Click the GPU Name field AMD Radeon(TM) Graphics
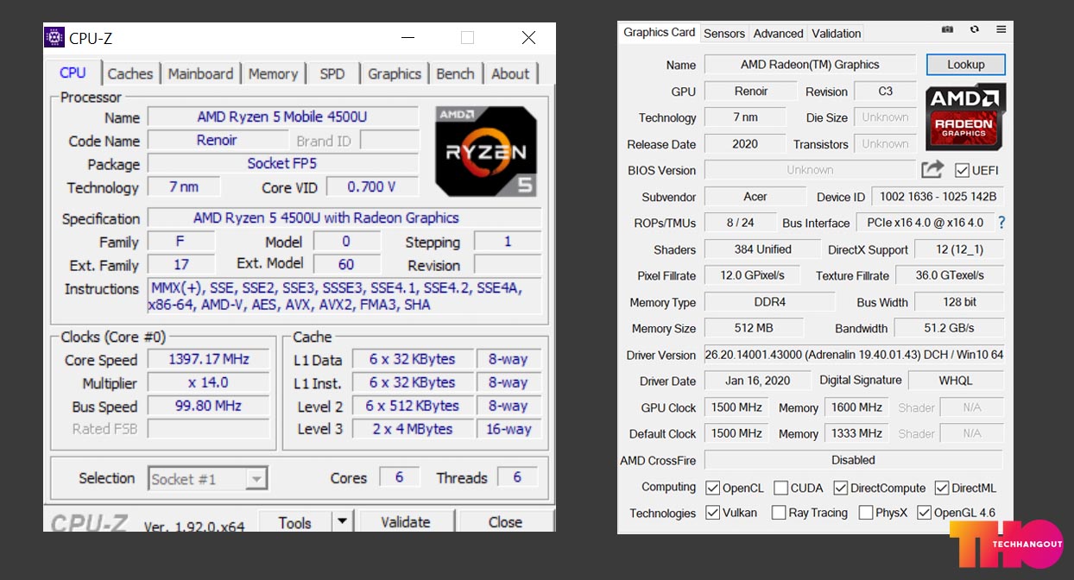The width and height of the screenshot is (1074, 580). [810, 65]
